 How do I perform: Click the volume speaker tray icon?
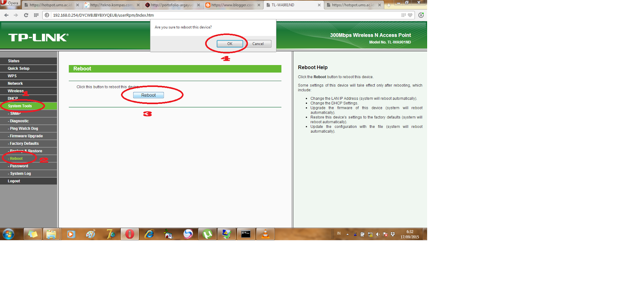click(x=378, y=234)
